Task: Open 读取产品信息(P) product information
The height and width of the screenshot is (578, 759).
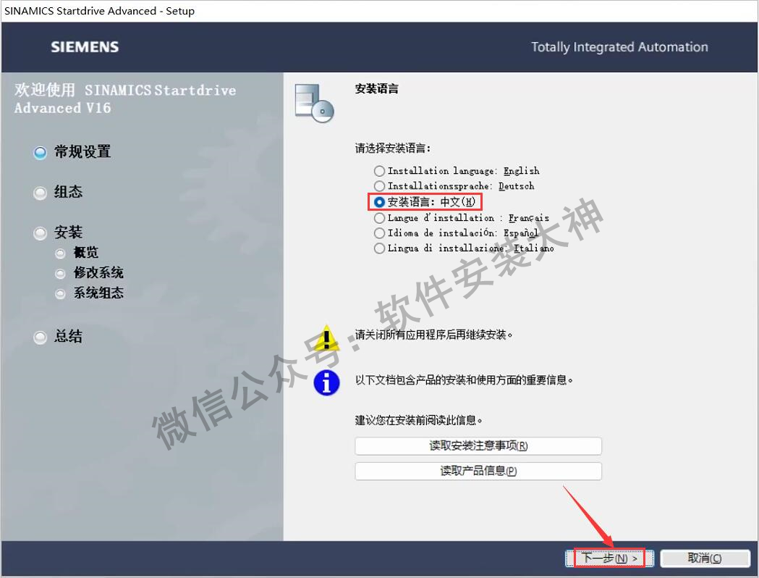Action: coord(478,471)
